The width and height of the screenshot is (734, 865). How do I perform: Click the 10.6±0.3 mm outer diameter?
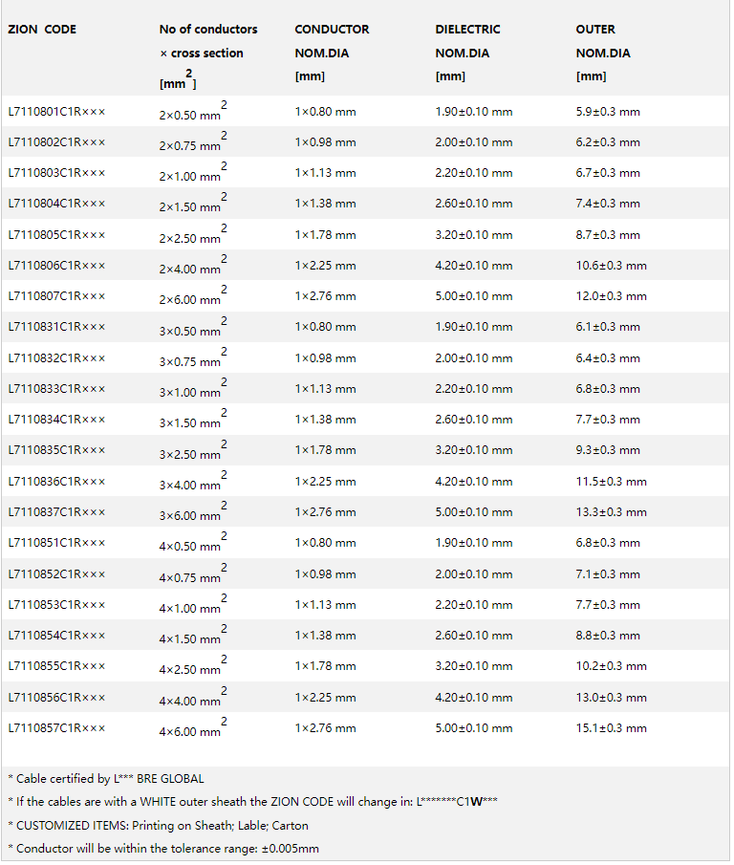point(611,266)
